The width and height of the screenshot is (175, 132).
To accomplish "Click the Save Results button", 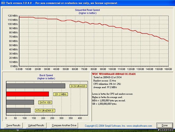I will pyautogui.click(x=13, y=125).
